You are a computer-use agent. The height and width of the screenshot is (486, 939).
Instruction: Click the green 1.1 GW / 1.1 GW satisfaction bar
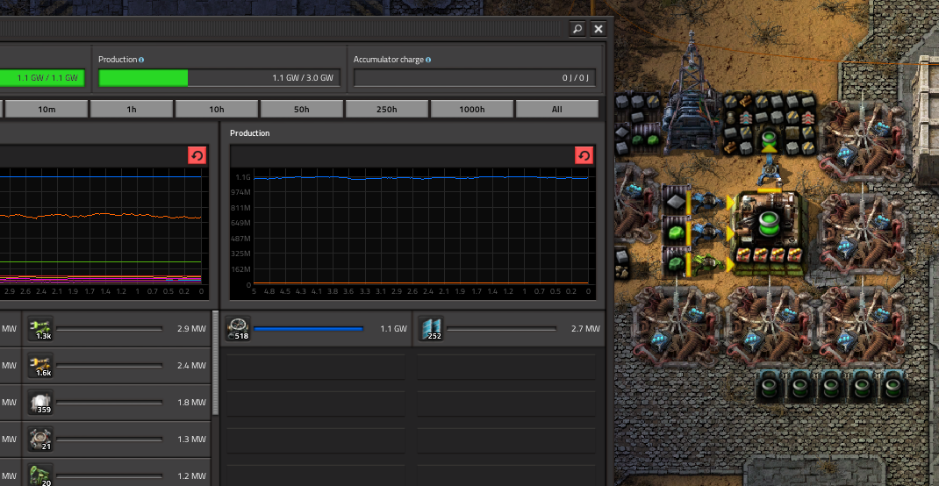click(x=42, y=78)
